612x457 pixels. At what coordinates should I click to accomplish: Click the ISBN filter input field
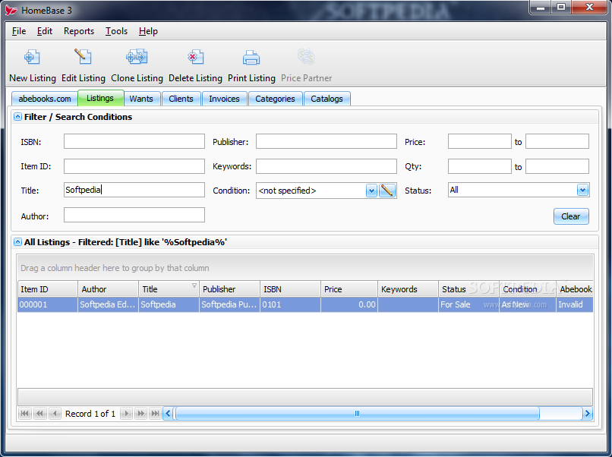point(134,141)
